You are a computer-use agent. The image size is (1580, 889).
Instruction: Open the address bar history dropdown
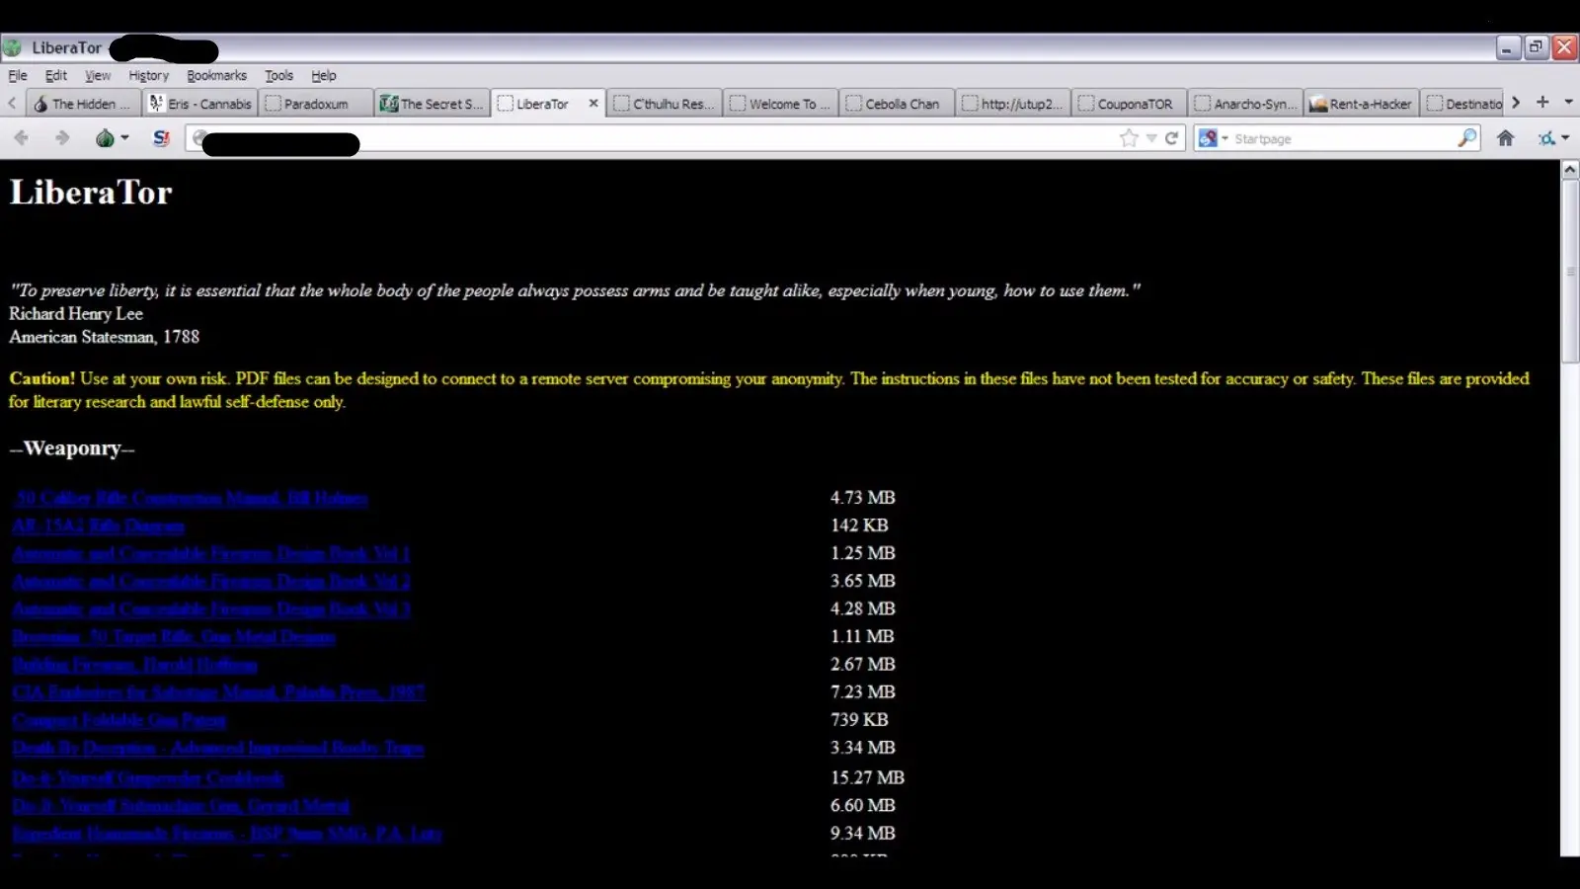click(x=1151, y=138)
